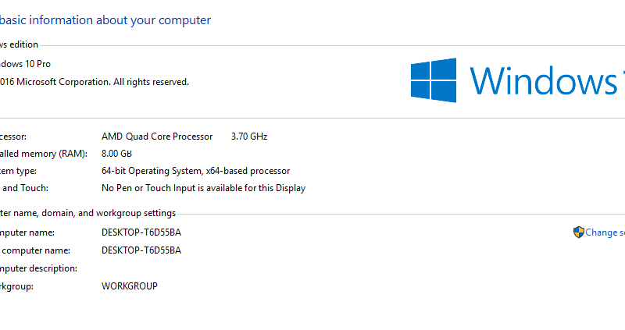The width and height of the screenshot is (625, 330).
Task: Click the Windows edition section header
Action: pos(19,44)
